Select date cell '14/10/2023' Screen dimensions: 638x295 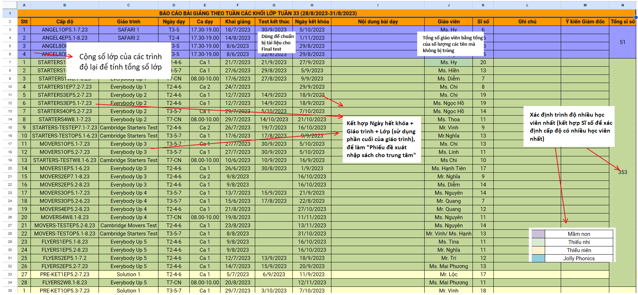point(274,119)
